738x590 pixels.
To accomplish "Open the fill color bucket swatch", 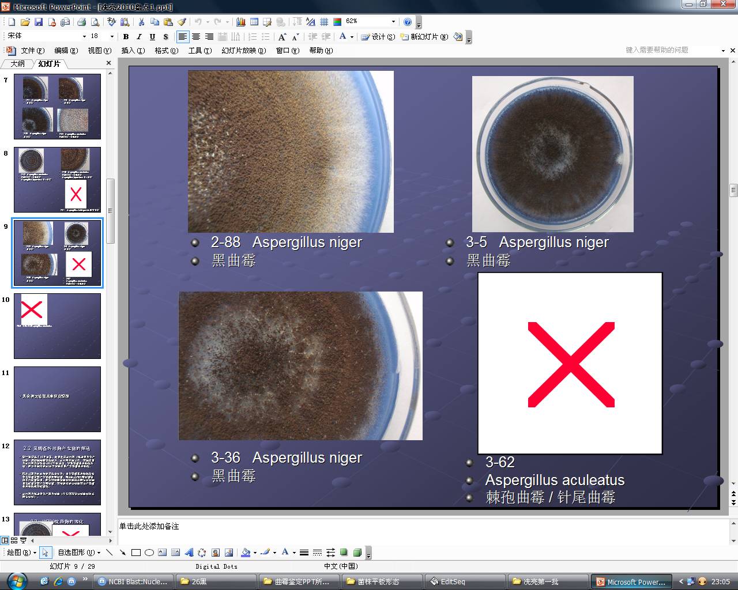I will click(246, 553).
